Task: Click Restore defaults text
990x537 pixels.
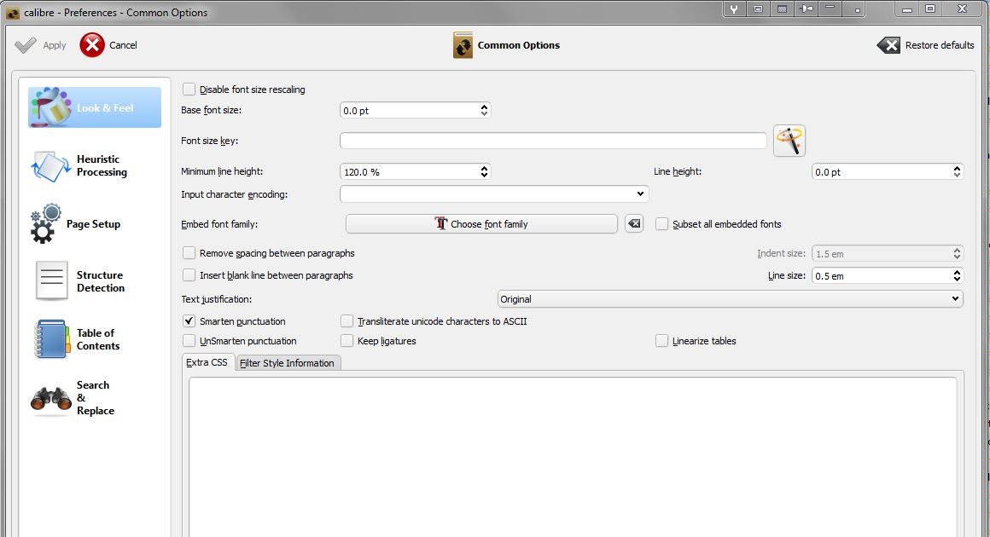Action: 940,45
